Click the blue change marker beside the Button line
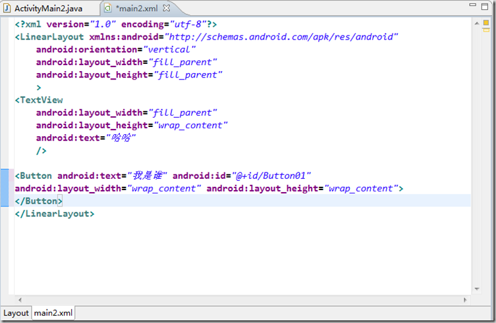 (7, 187)
